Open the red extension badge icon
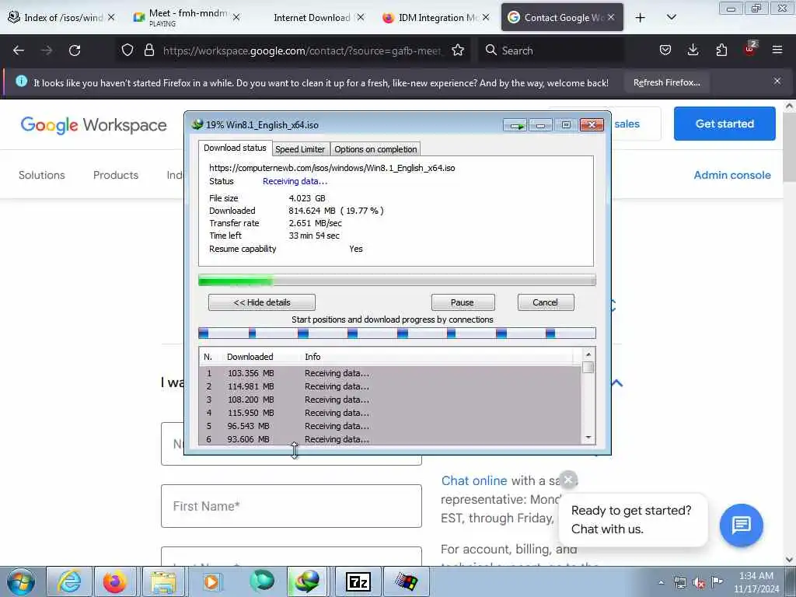The height and width of the screenshot is (597, 796). pos(750,49)
